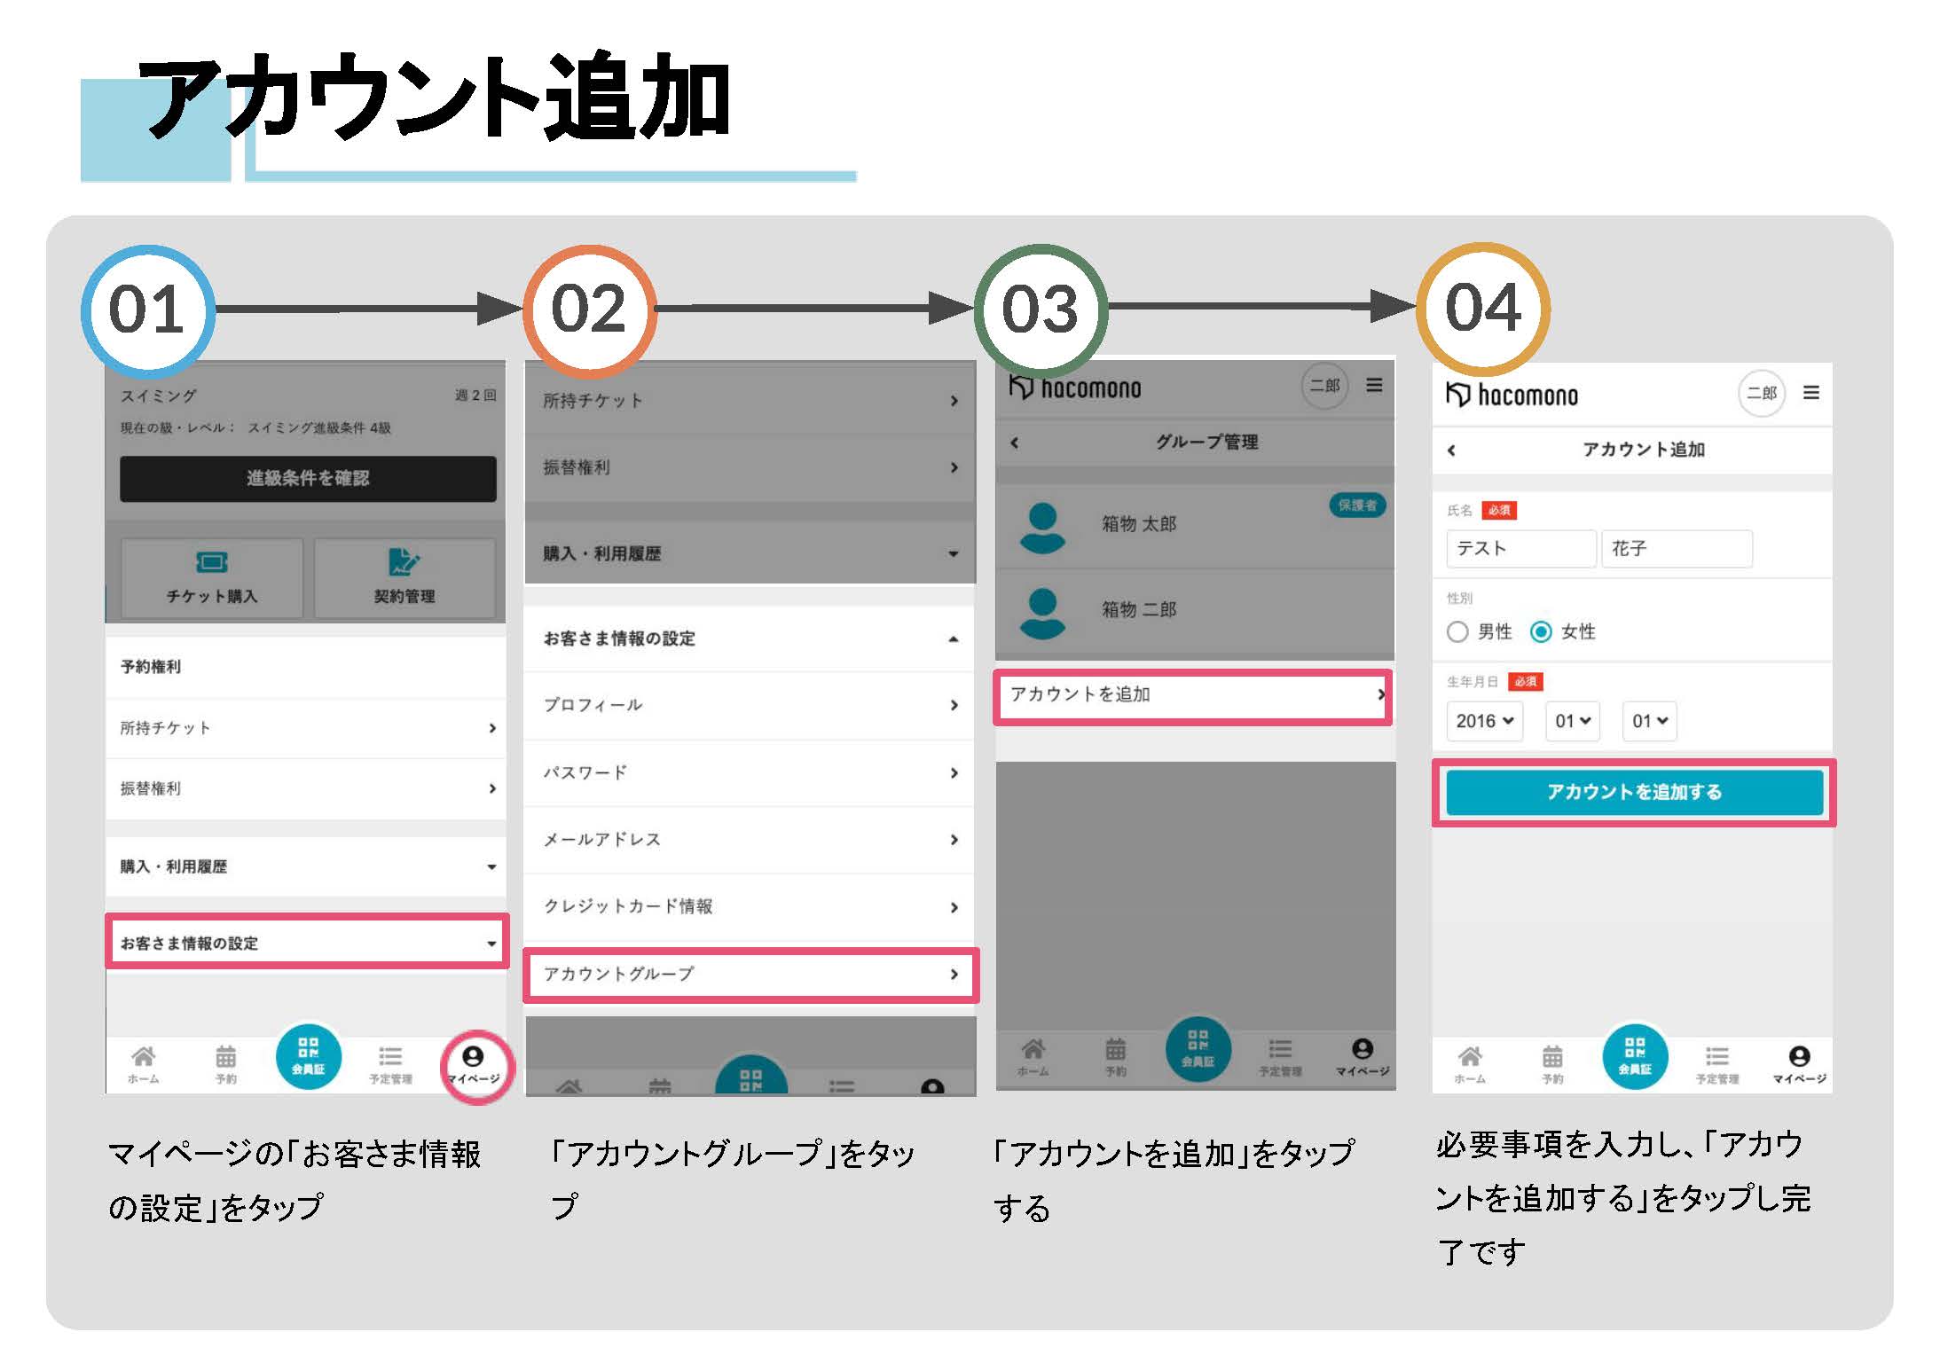Viewport: 1940px width, 1371px height.
Task: Select the 女性 radio button
Action: point(1543,632)
